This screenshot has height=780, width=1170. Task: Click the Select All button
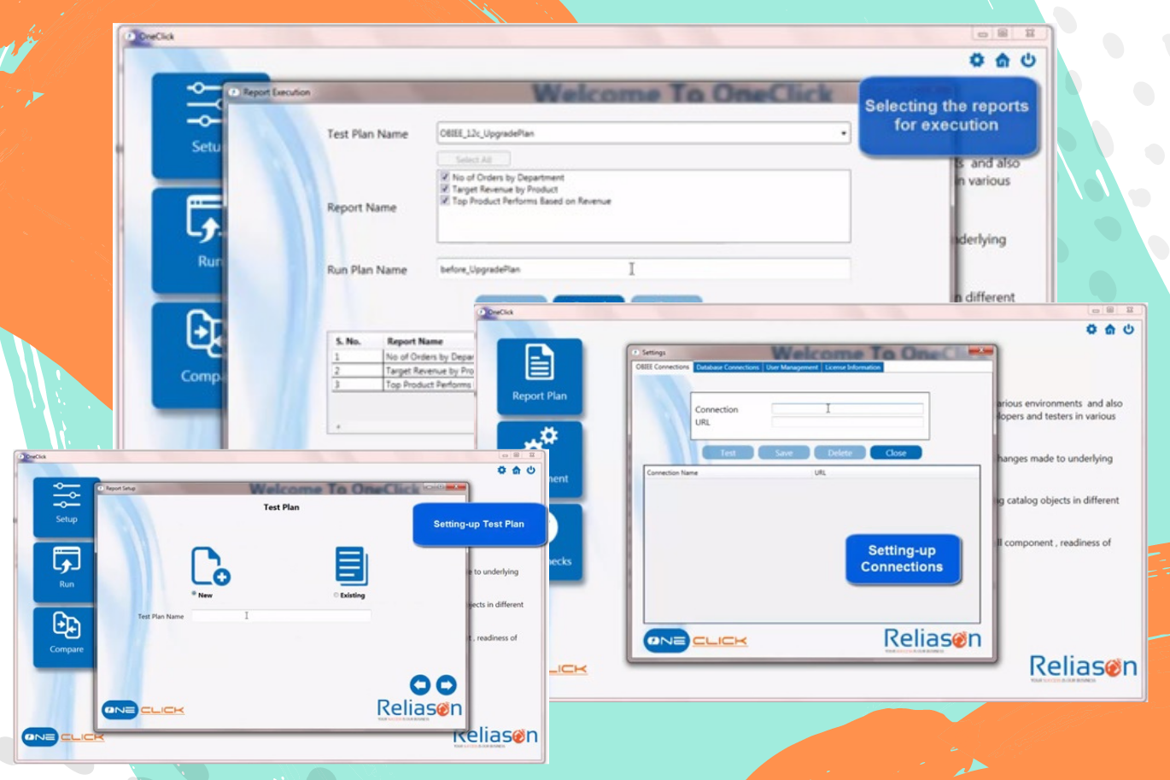(474, 160)
